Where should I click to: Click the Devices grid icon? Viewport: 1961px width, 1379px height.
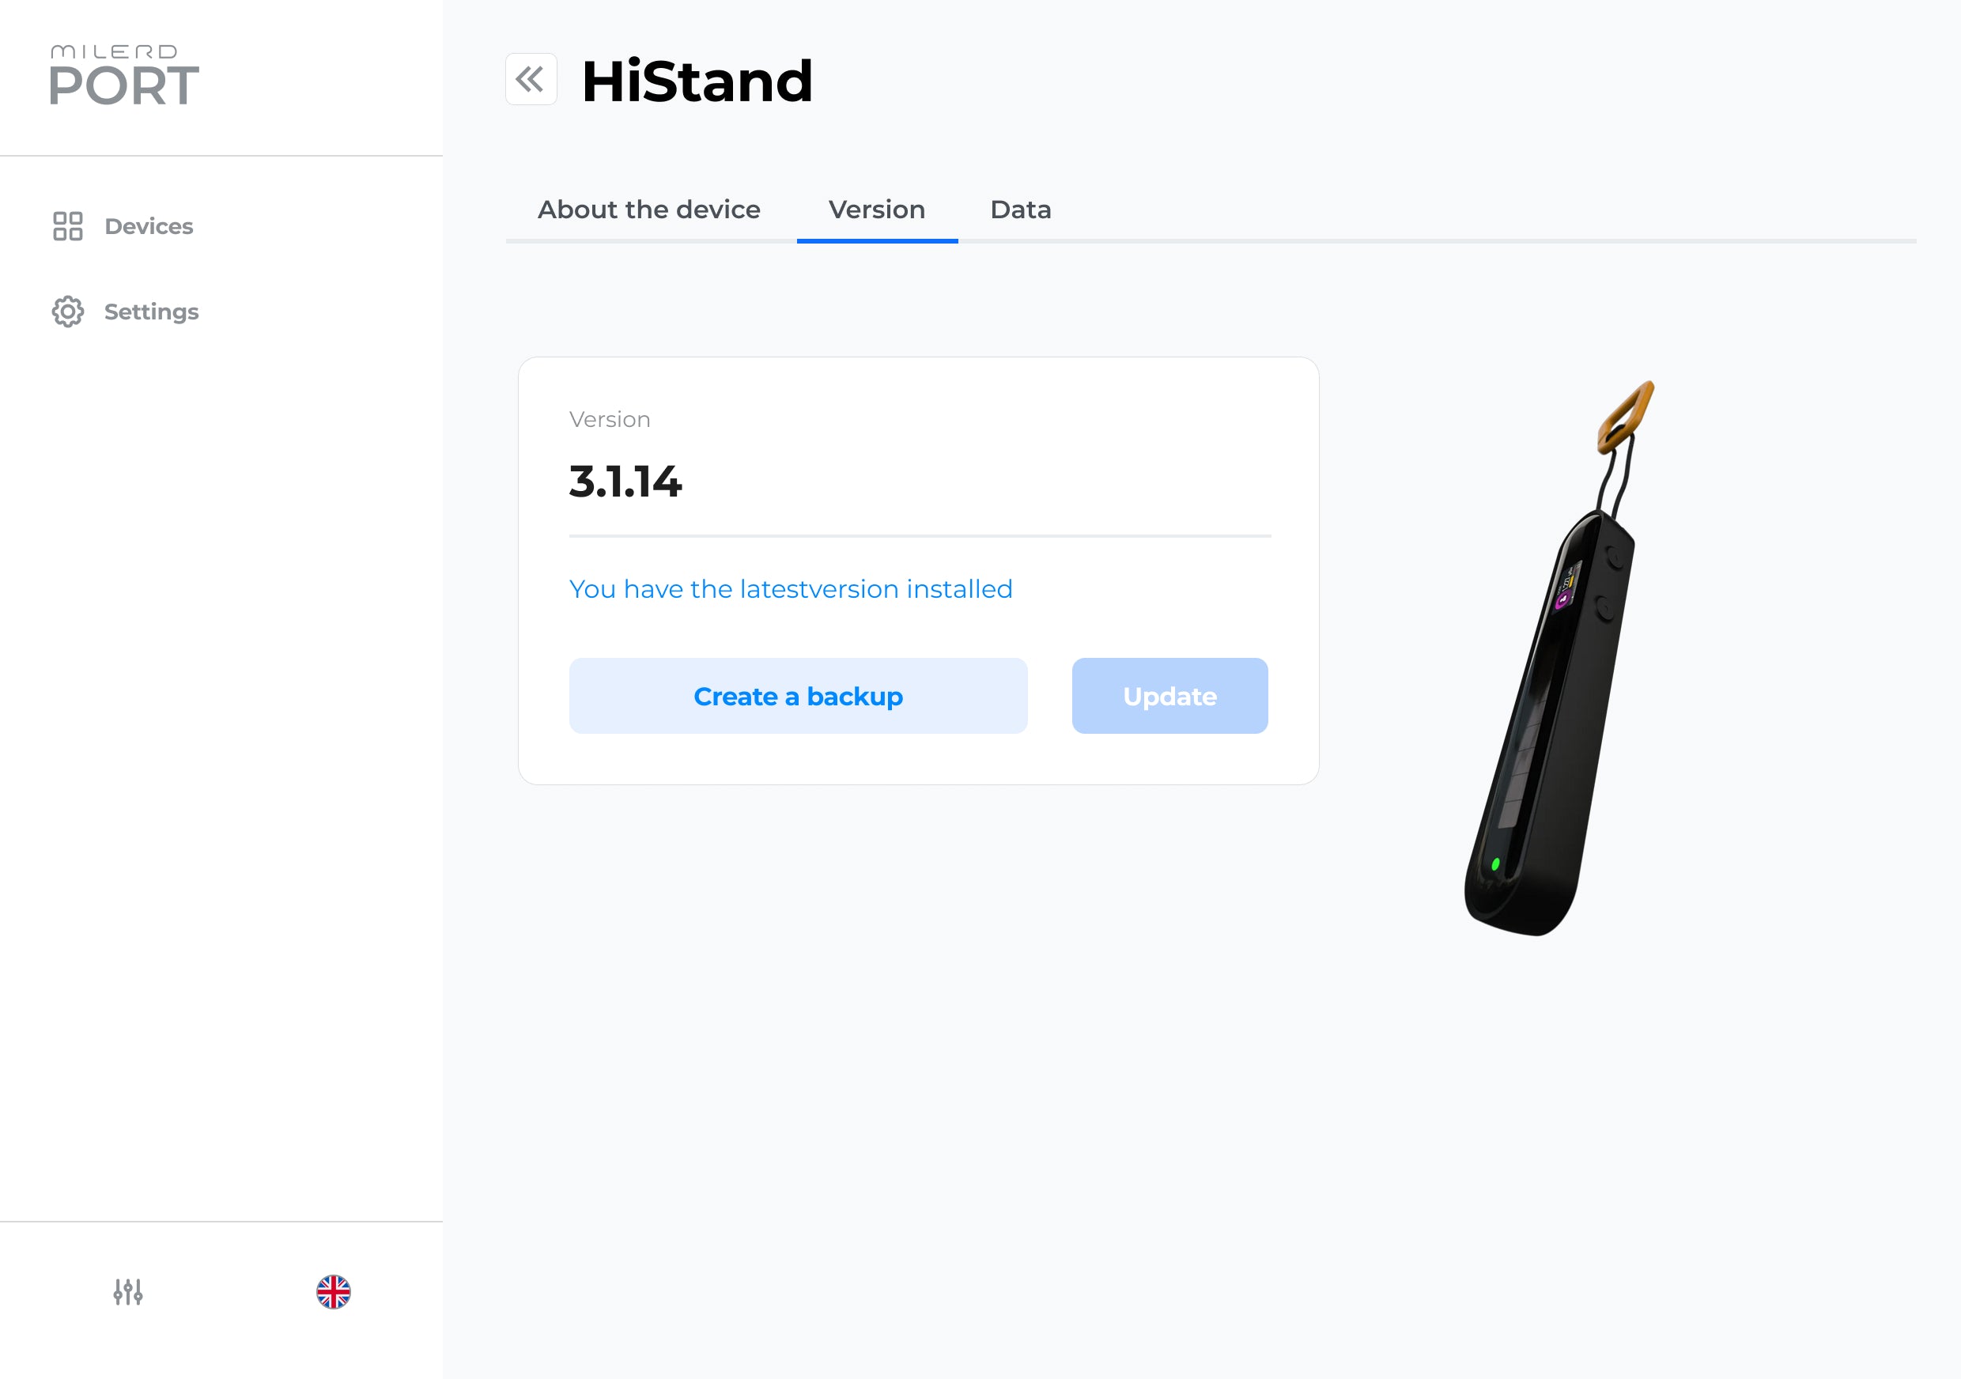coord(67,226)
